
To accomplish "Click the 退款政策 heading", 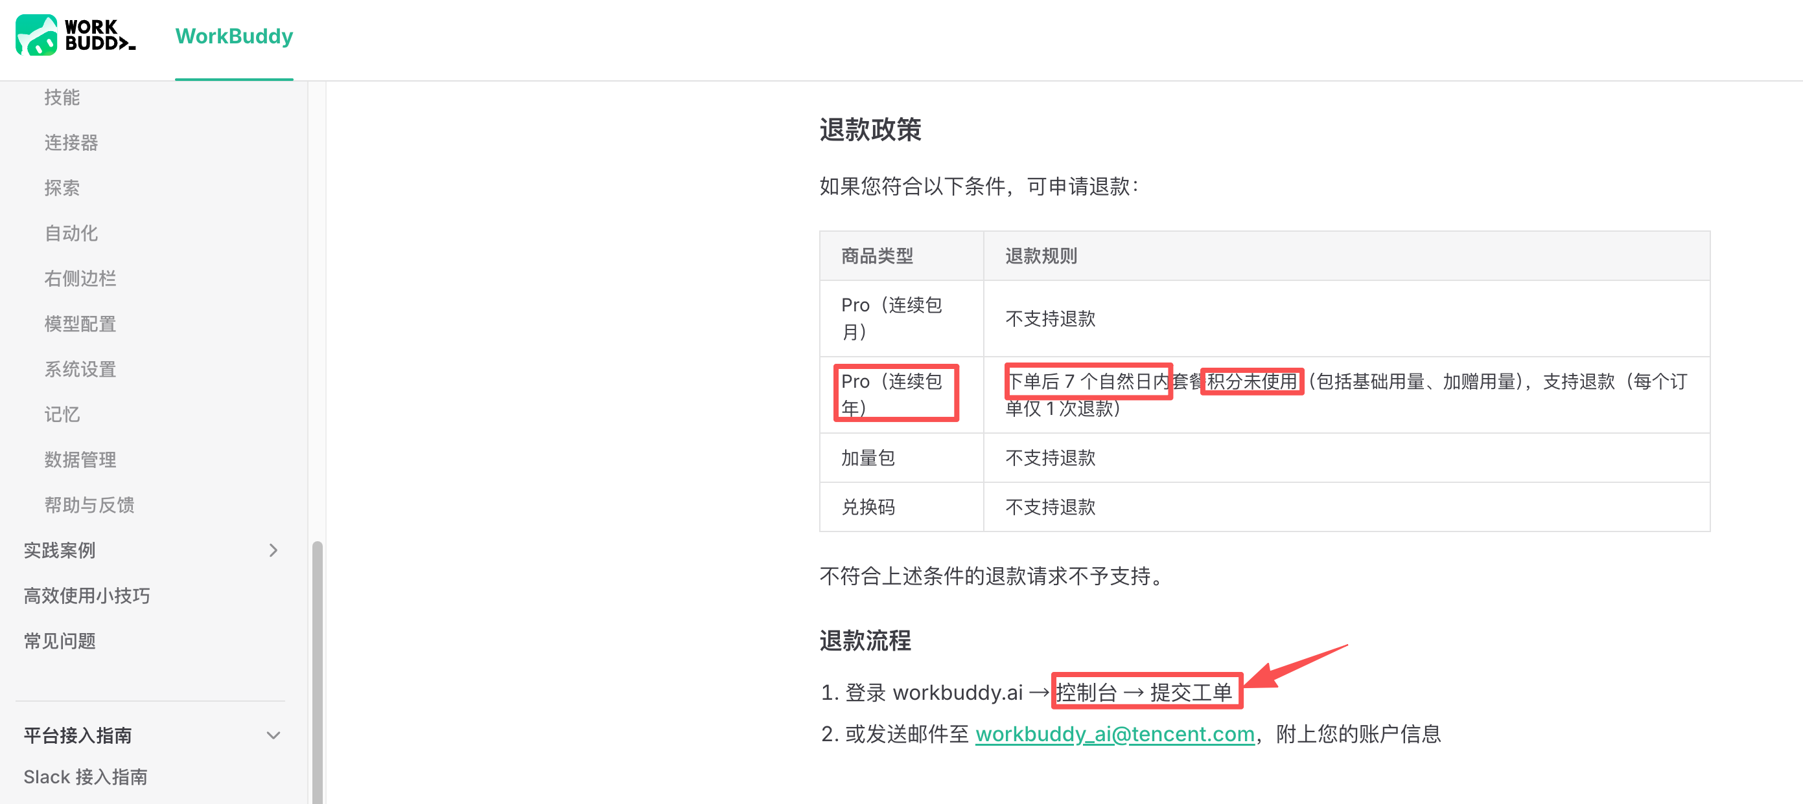I will click(x=870, y=130).
